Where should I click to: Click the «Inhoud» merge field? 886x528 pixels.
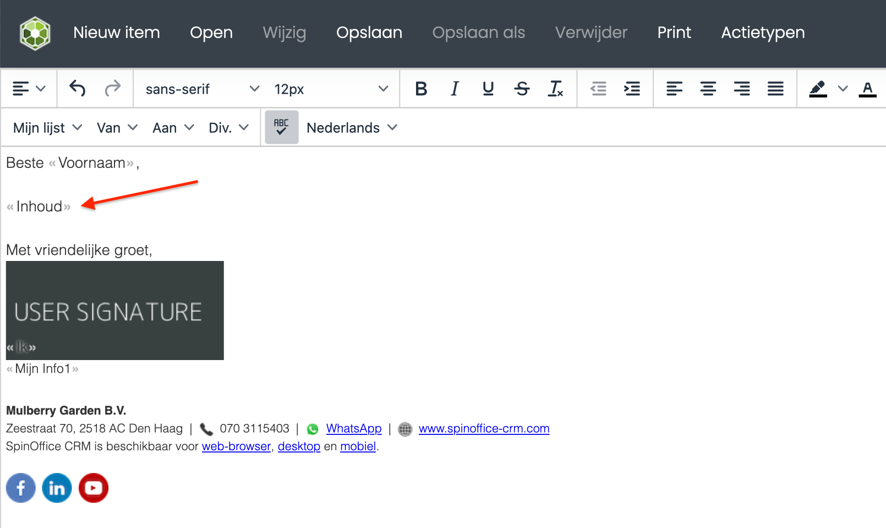coord(39,206)
